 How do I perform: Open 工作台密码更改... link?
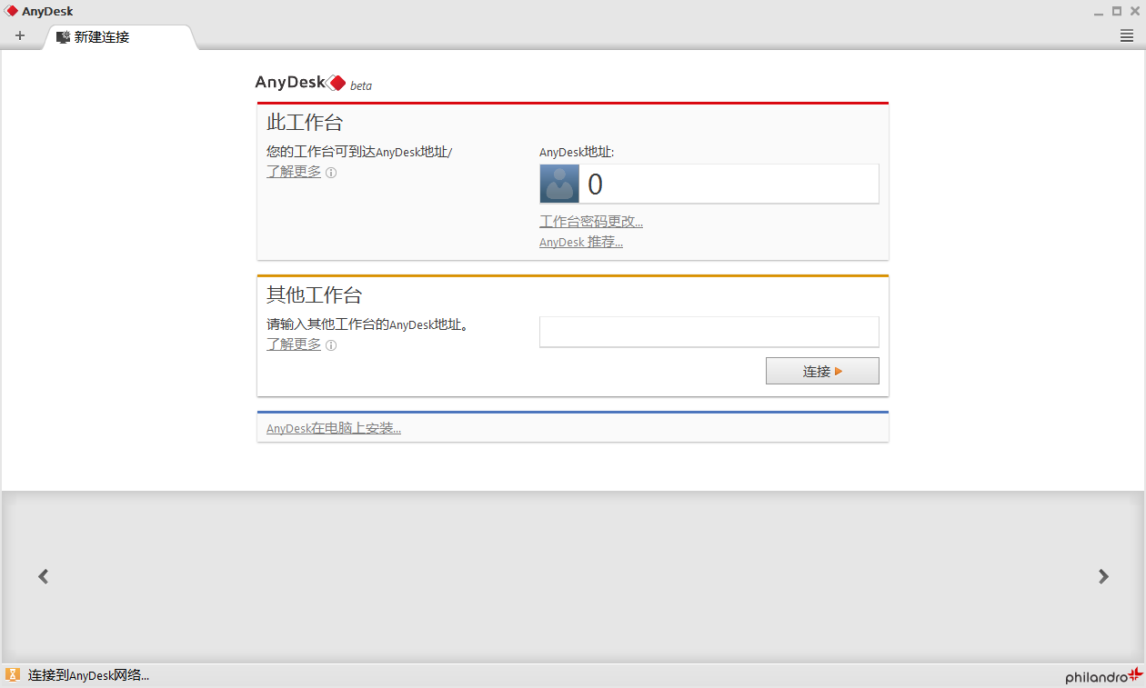point(591,222)
